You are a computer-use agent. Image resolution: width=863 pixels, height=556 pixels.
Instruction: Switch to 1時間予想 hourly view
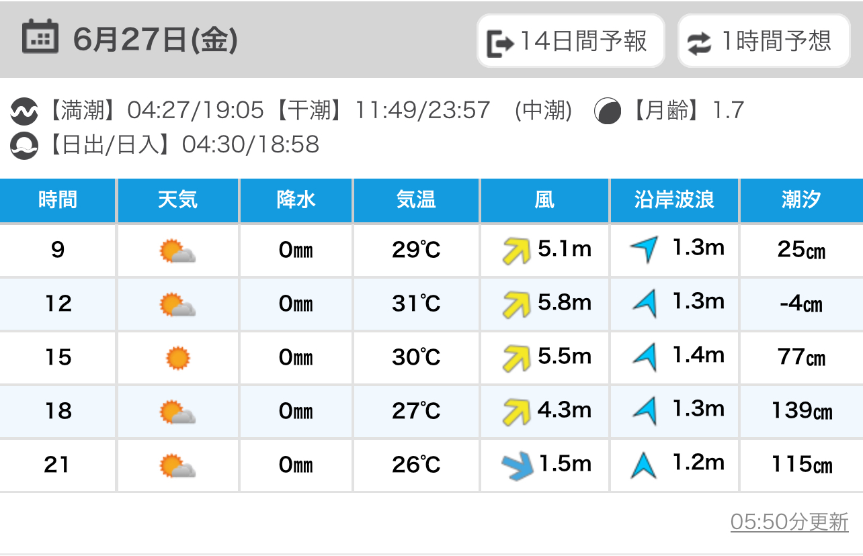[x=764, y=41]
